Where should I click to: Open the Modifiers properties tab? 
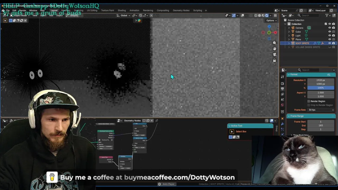click(282, 124)
